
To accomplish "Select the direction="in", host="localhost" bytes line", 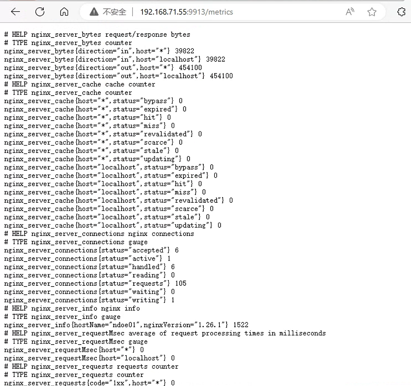I will click(x=115, y=60).
